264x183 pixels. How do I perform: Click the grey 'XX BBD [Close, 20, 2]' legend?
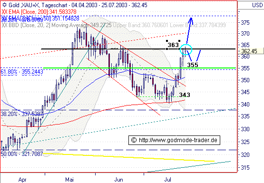[26, 25]
